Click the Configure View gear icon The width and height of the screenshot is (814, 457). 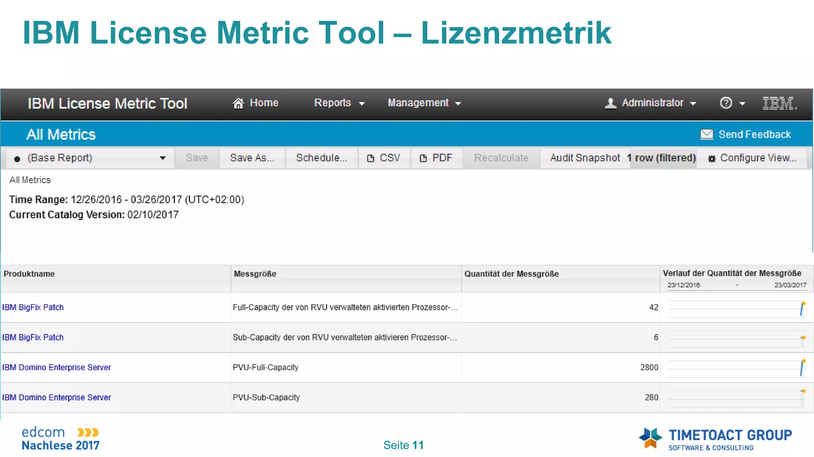712,159
